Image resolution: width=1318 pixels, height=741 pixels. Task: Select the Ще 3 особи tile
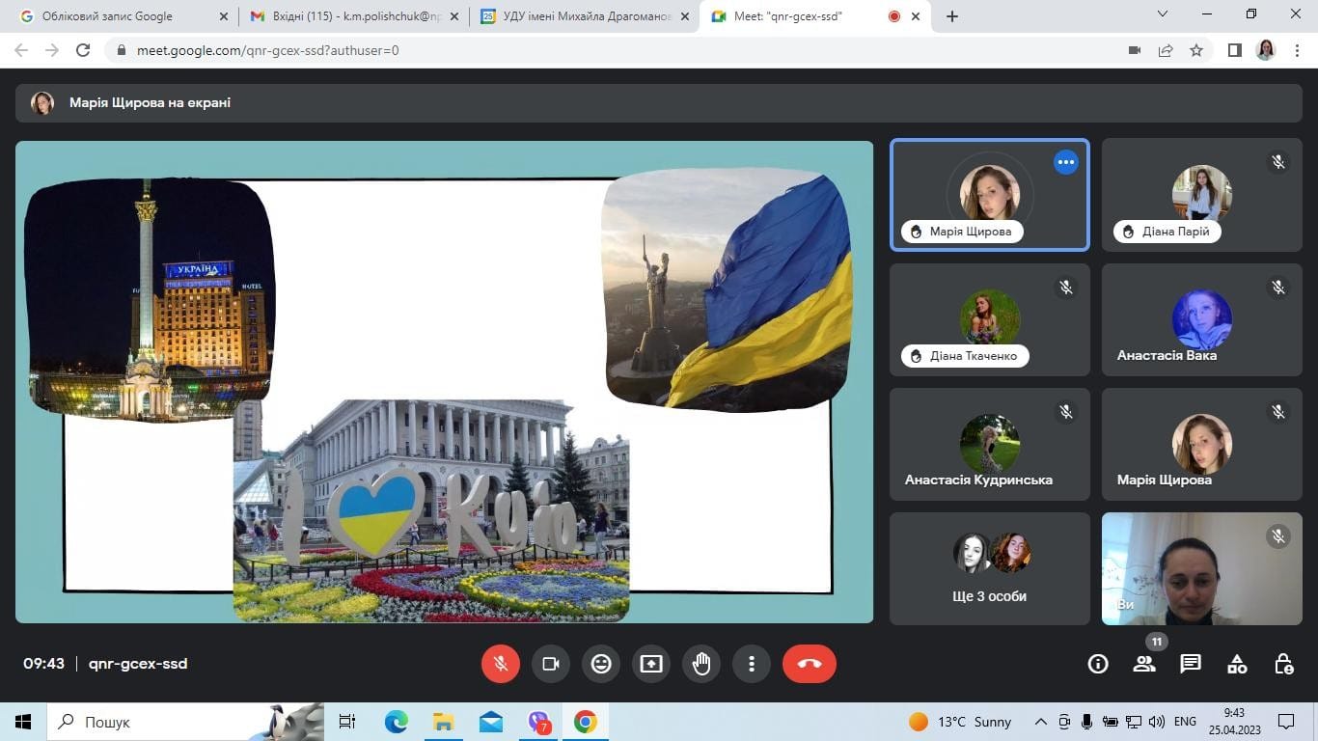pos(990,568)
